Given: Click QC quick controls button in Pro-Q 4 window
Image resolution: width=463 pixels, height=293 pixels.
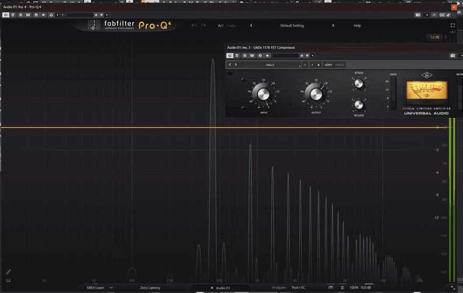Looking at the screenshot, I should click(x=442, y=15).
